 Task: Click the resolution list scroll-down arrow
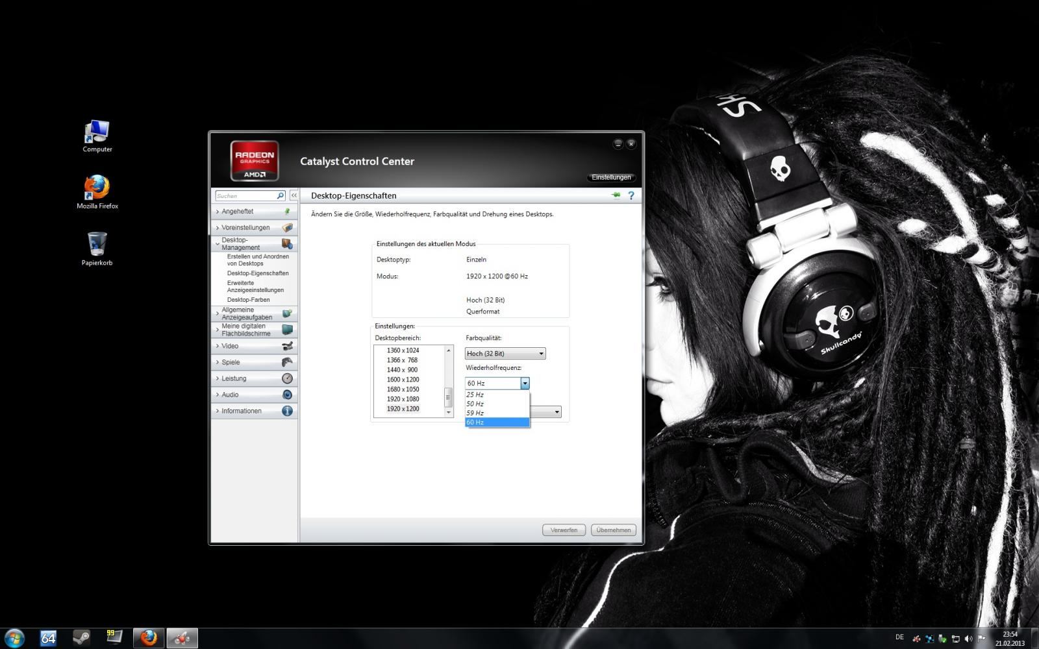(x=448, y=412)
